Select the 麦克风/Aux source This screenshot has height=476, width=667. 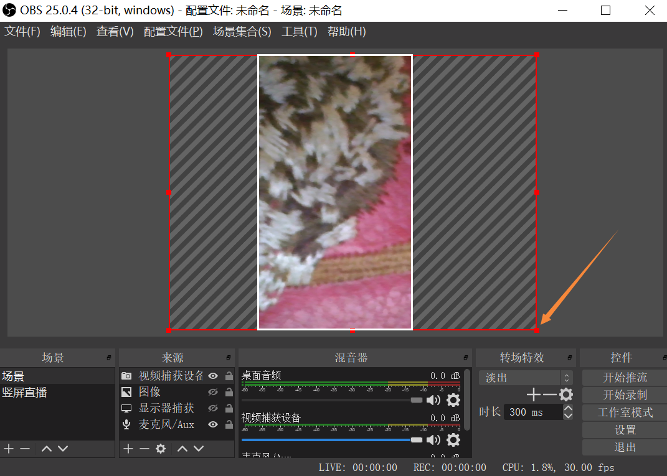[x=166, y=424]
